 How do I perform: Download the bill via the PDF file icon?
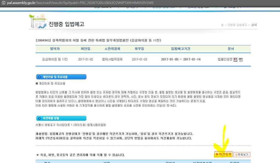point(241,59)
